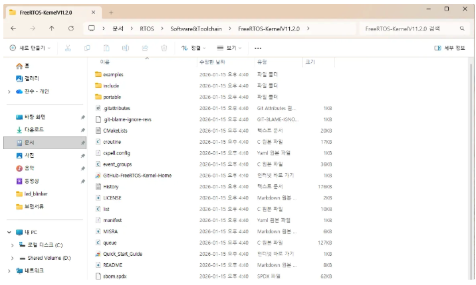
Task: Open 음악 in the navigation pane
Action: click(45, 168)
